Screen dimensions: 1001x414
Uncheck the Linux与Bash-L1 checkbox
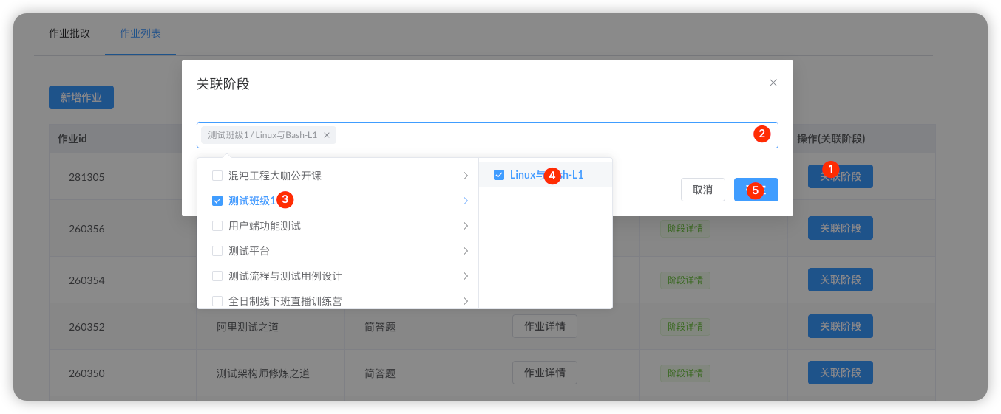point(499,175)
